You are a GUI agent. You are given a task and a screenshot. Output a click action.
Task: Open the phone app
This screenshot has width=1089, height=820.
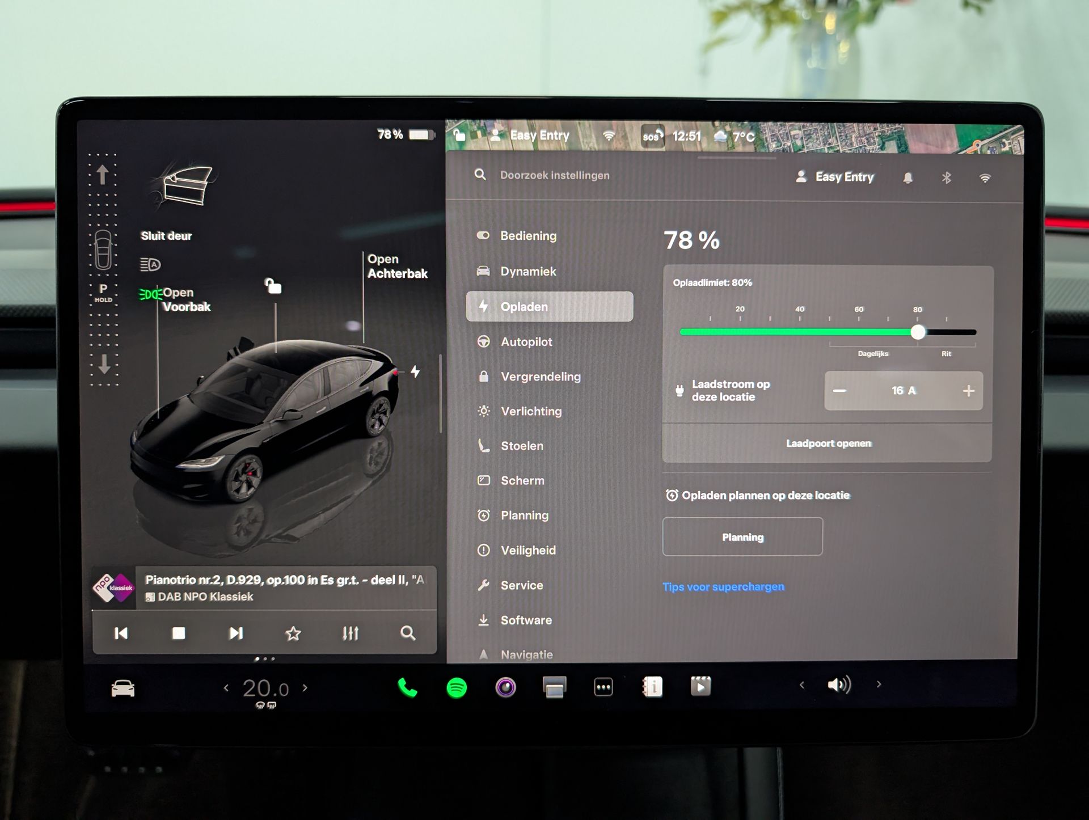pos(407,688)
